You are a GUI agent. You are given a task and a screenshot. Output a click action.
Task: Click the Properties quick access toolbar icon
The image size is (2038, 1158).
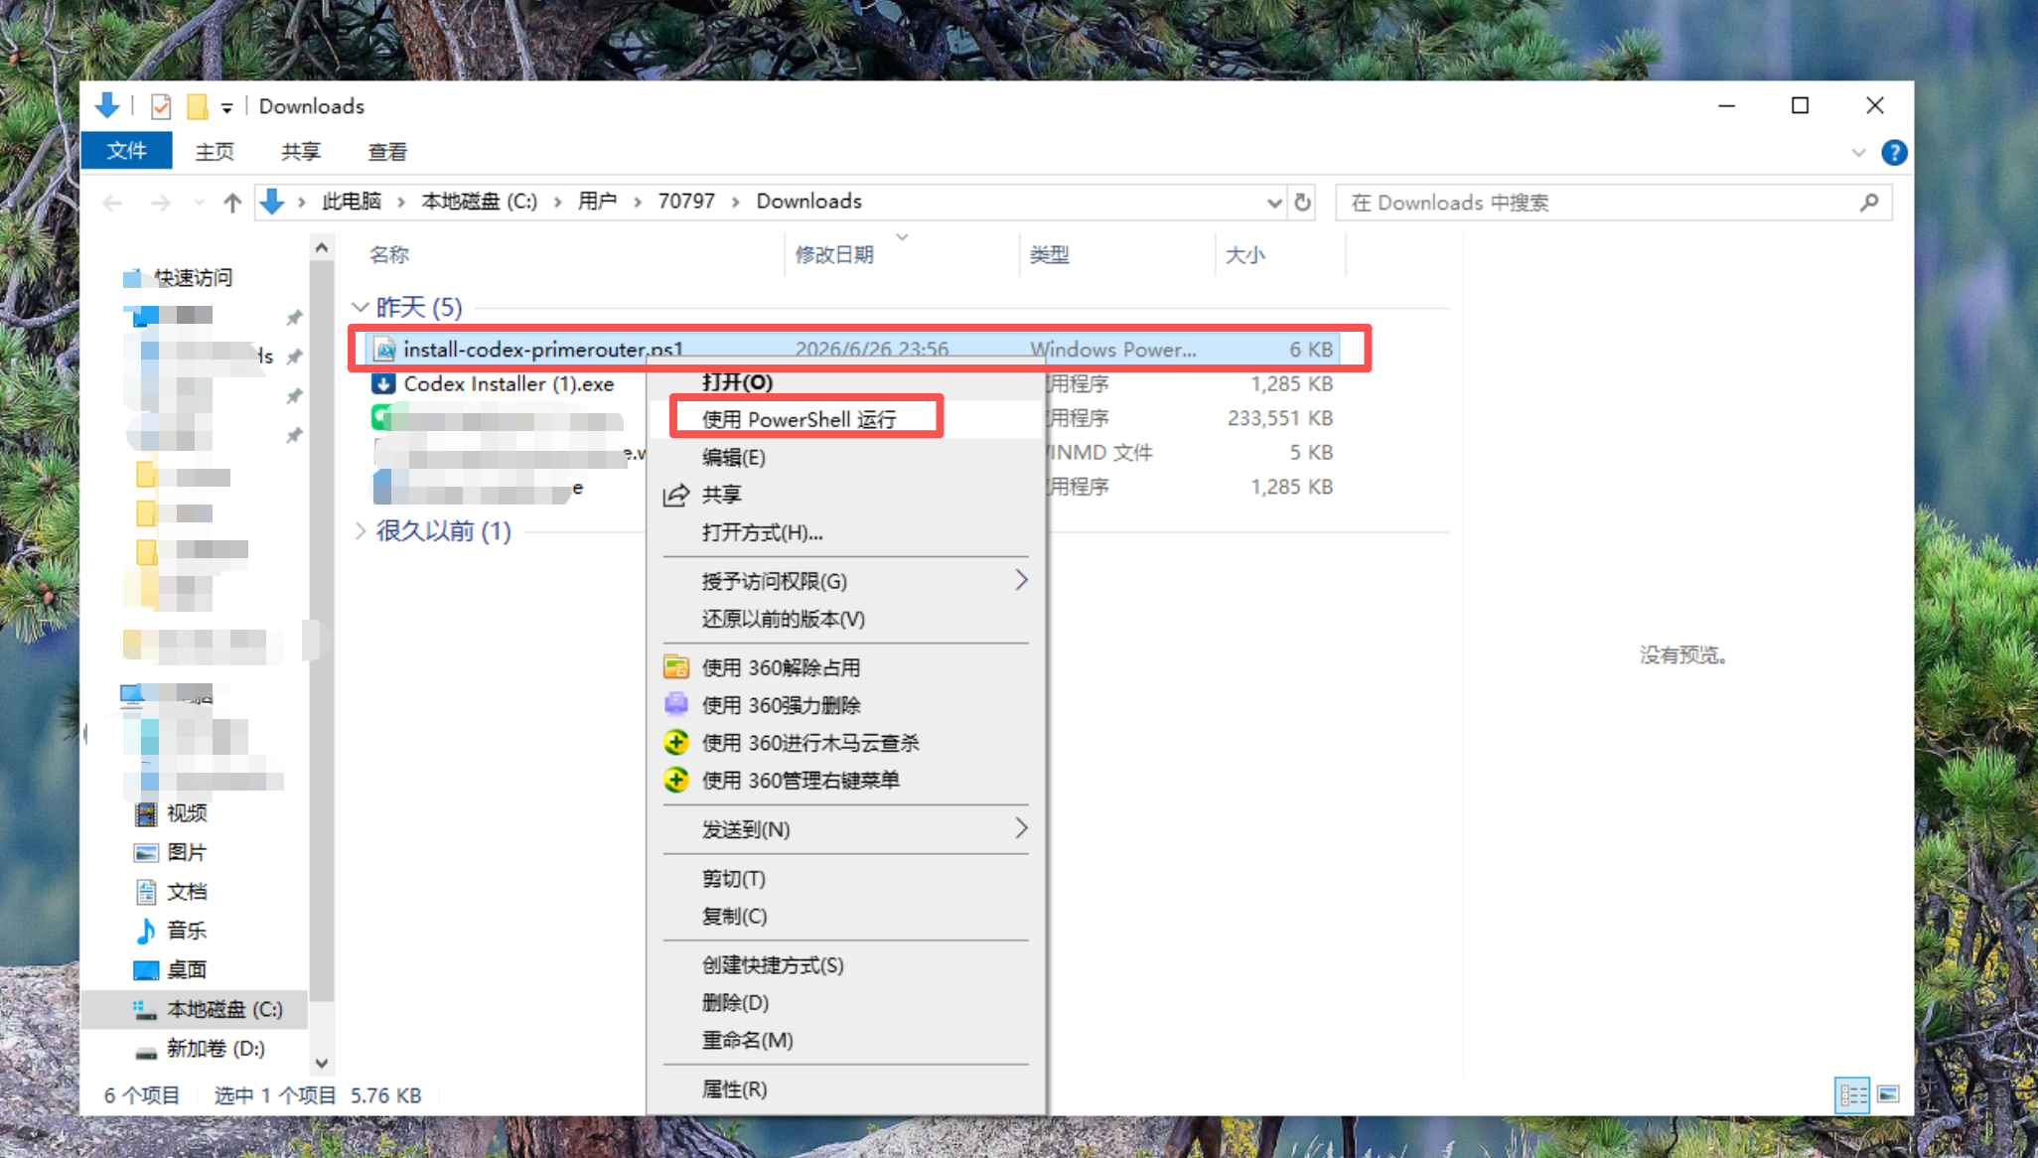[161, 106]
